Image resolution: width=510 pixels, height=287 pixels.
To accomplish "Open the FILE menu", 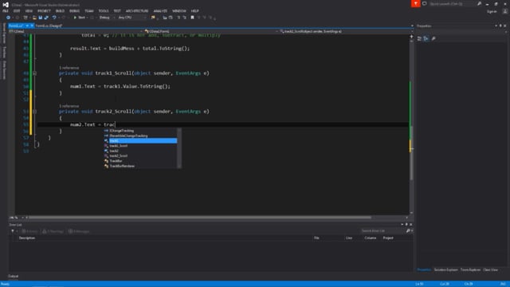I will point(6,11).
